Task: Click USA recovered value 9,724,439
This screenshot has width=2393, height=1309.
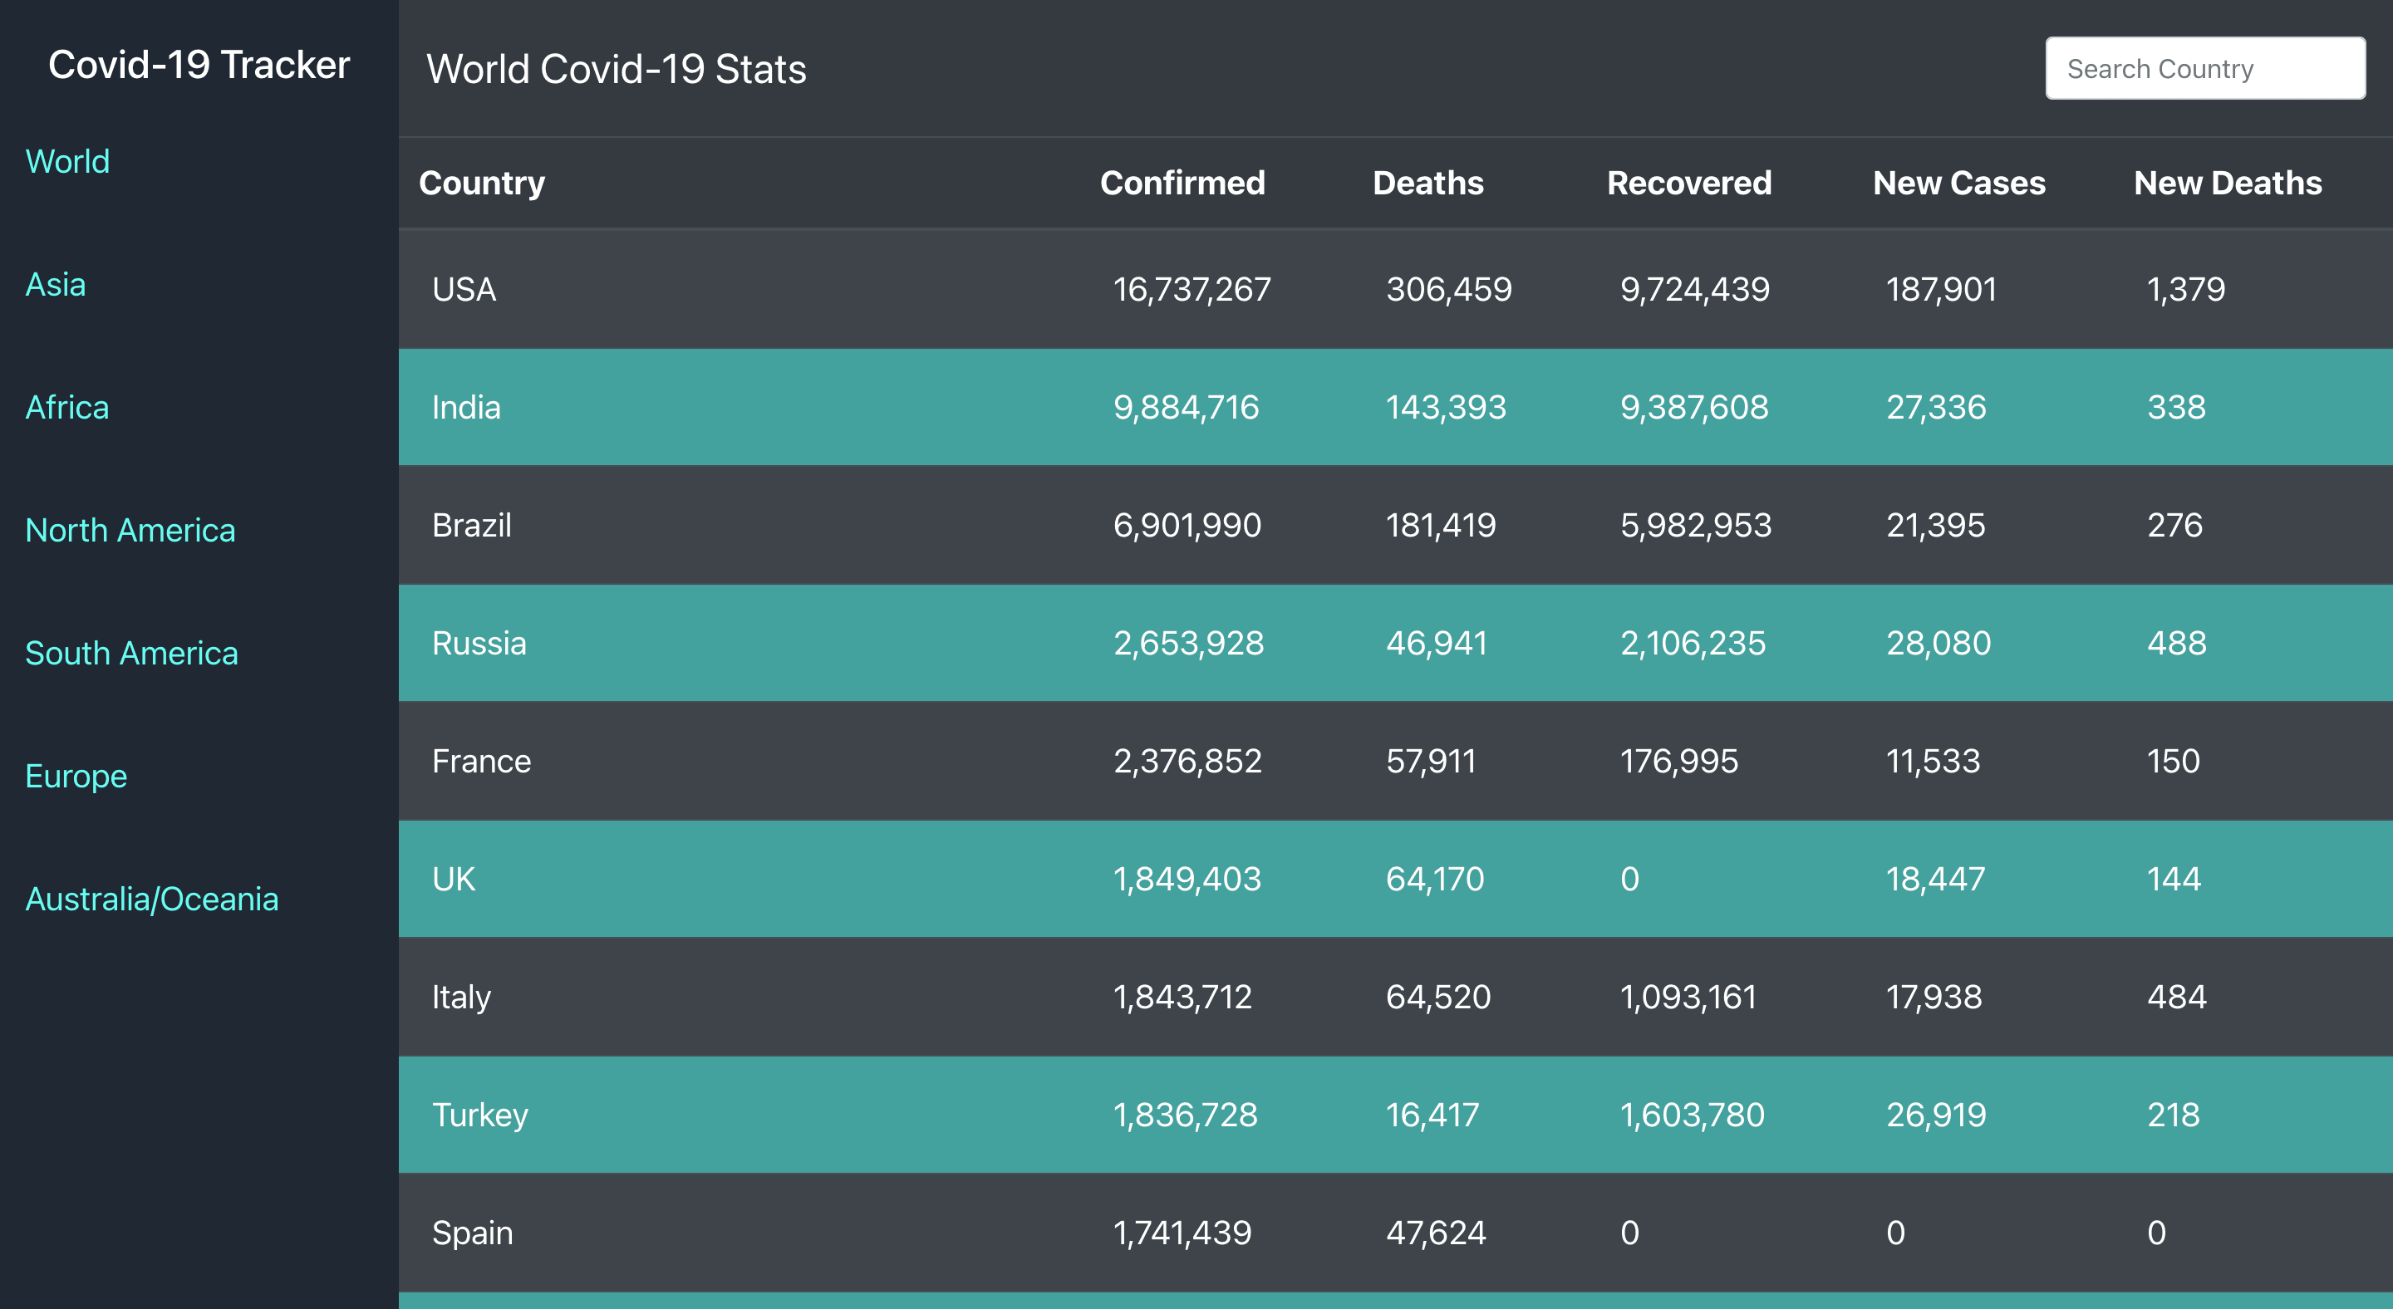Action: point(1695,290)
